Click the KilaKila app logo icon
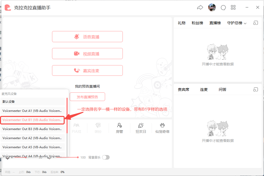The width and height of the screenshot is (264, 176). pyautogui.click(x=8, y=8)
